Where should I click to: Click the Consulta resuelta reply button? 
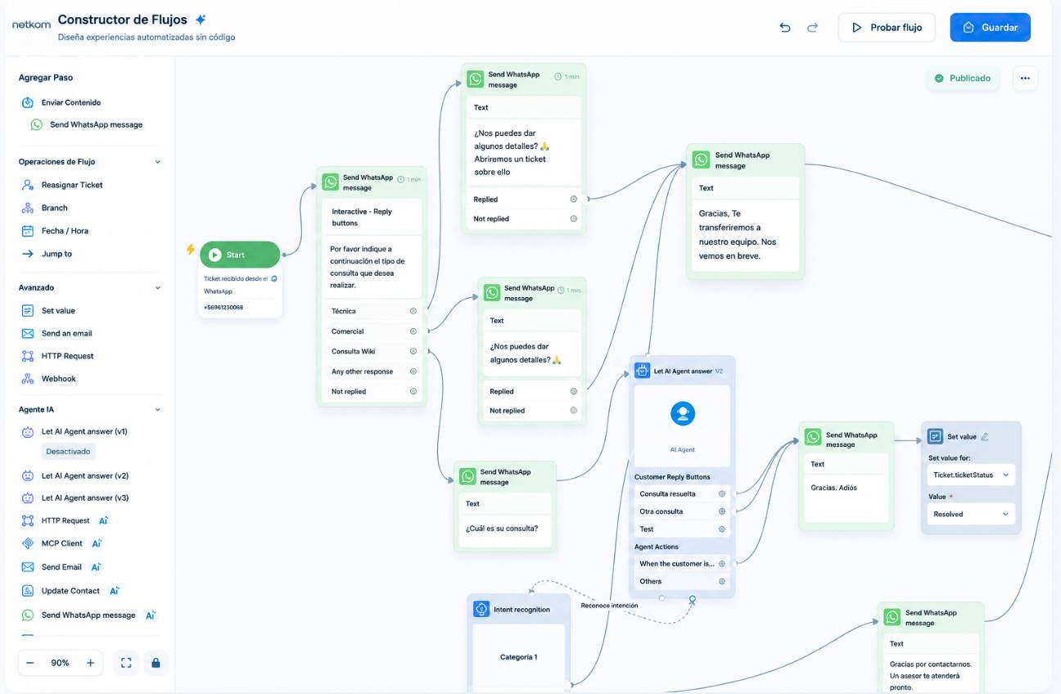click(682, 493)
